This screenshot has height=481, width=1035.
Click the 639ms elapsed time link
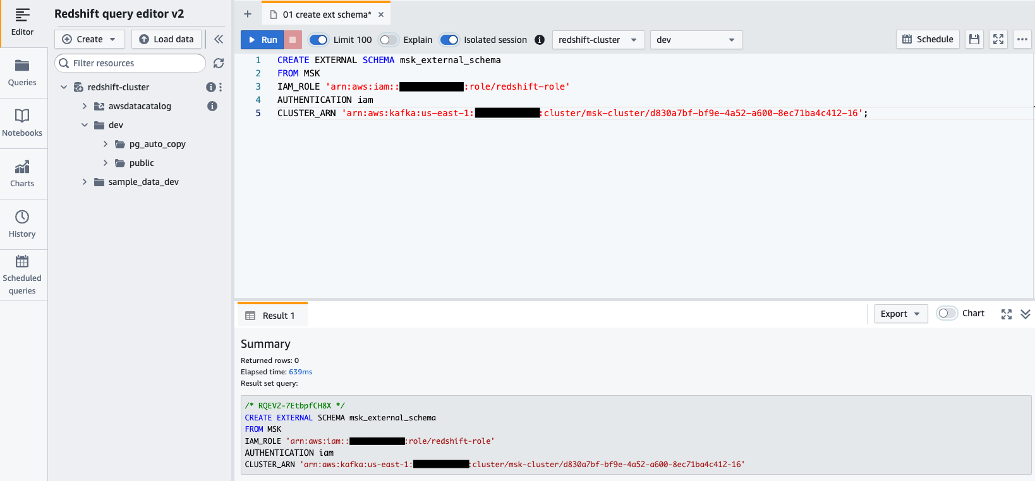pyautogui.click(x=300, y=372)
